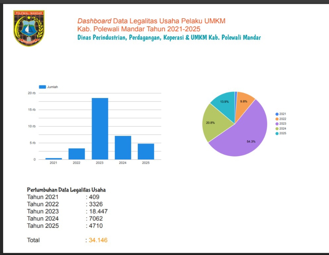Click the 2025 bar in bar chart
The height and width of the screenshot is (255, 329).
click(146, 151)
